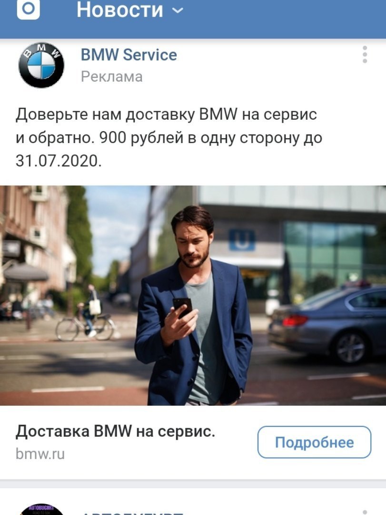Tap the gray BMW car in photo
The height and width of the screenshot is (515, 386).
click(327, 322)
